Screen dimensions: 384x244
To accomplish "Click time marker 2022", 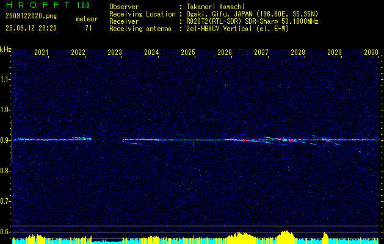I will tap(78, 52).
